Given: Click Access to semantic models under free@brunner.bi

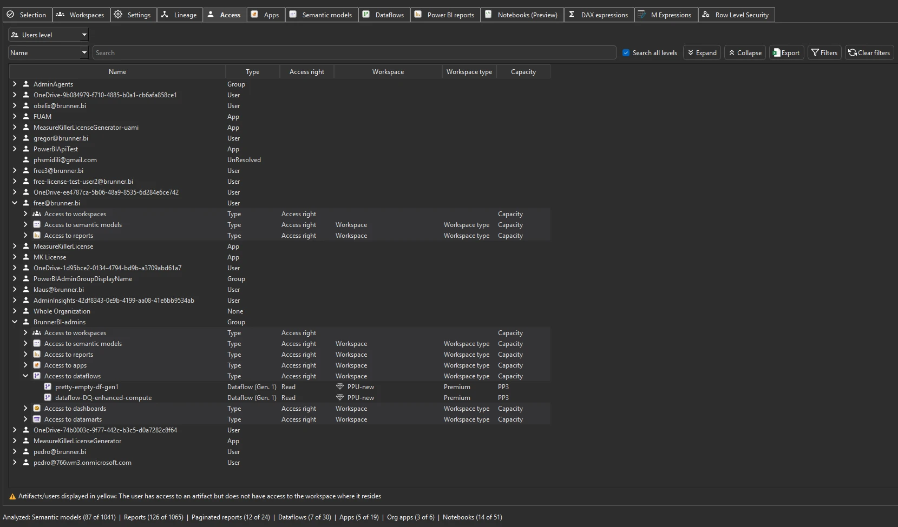Looking at the screenshot, I should [83, 224].
